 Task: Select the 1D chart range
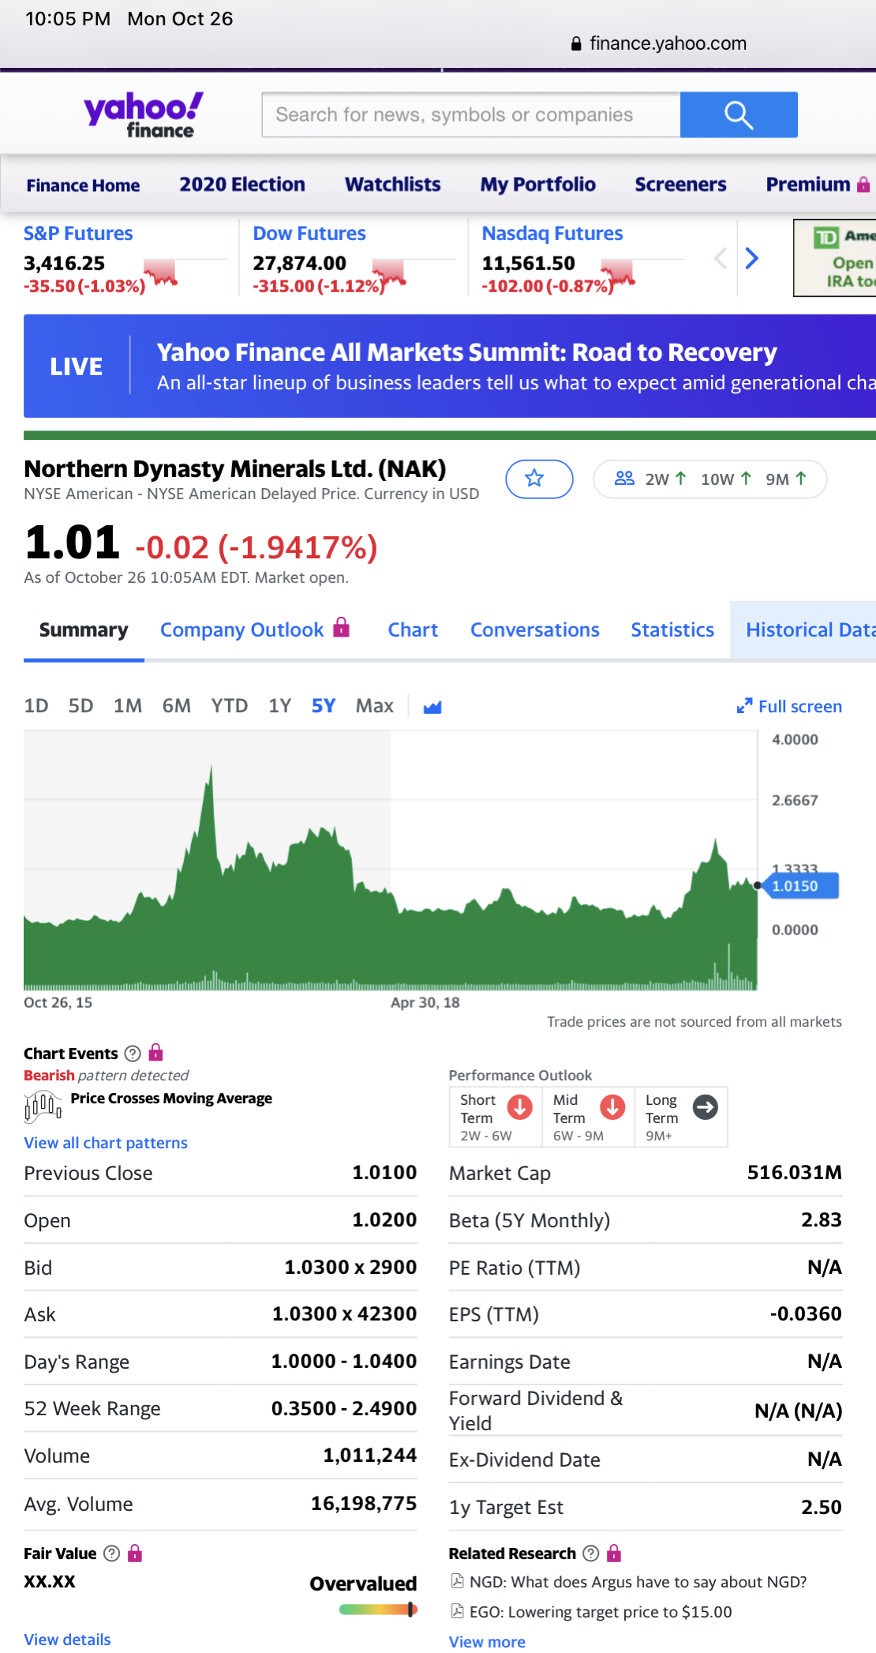[x=36, y=706]
